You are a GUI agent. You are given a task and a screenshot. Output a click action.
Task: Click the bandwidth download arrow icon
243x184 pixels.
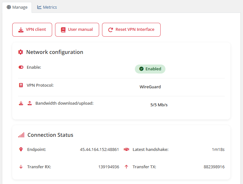point(21,103)
